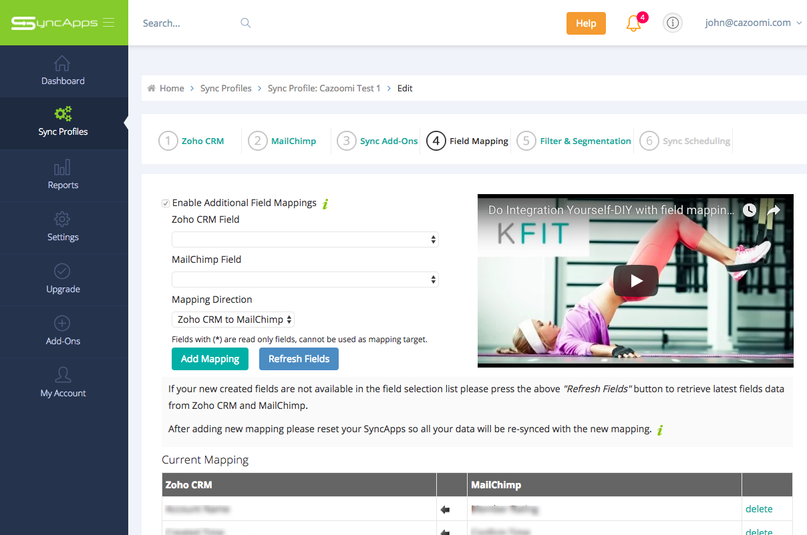Click the Home breadcrumb link
Screen dimensions: 807x535
click(x=172, y=88)
